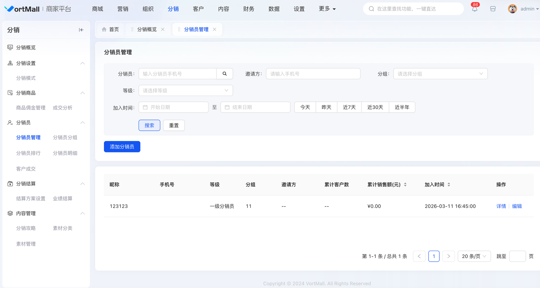Image resolution: width=540 pixels, height=288 pixels.
Task: Click the 添加分销员 button
Action: point(122,147)
